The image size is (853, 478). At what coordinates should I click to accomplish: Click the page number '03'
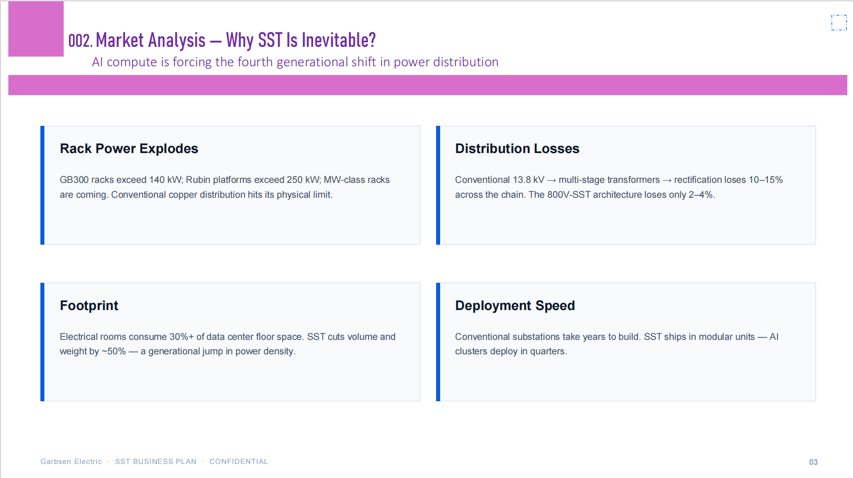[x=813, y=462]
